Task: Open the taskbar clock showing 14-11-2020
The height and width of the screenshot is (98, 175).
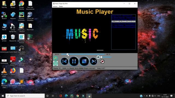Action: (165, 96)
